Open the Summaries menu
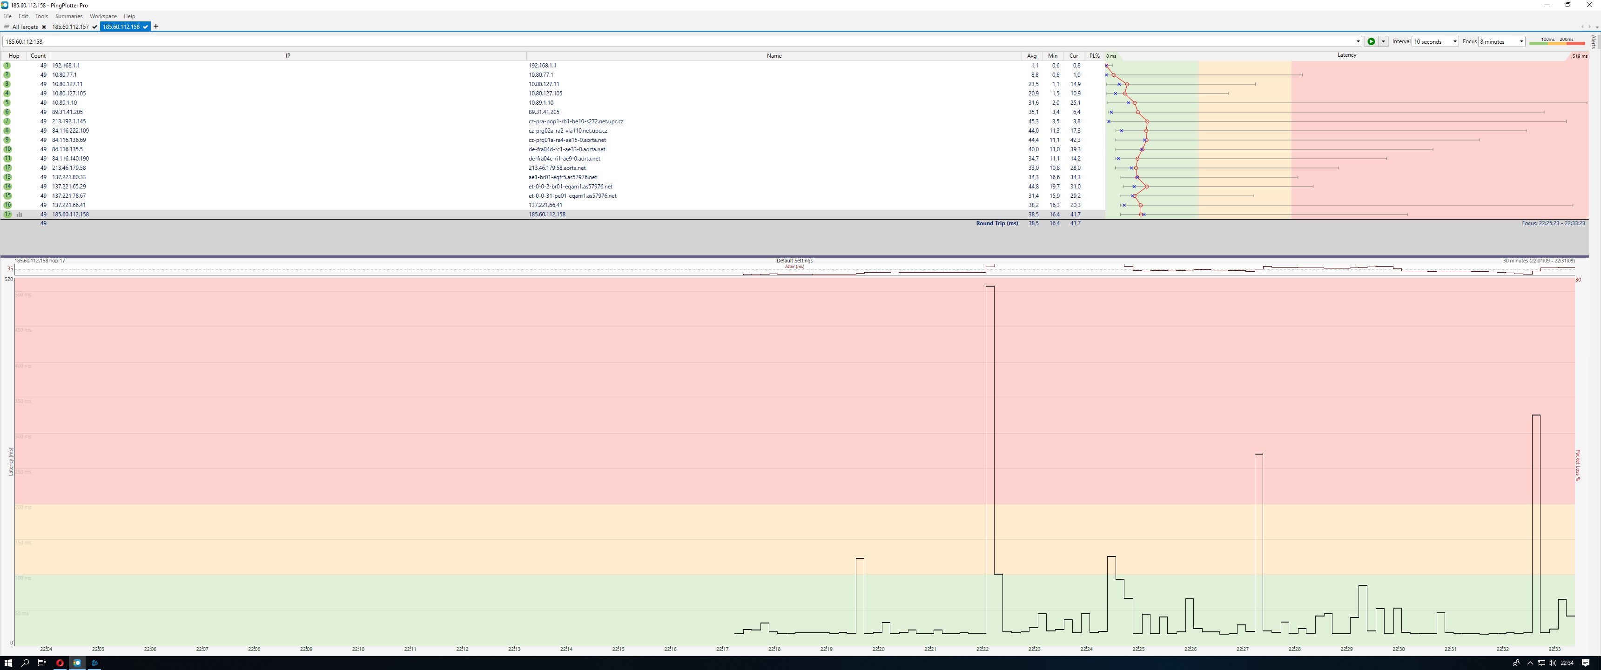1601x670 pixels. (x=68, y=16)
